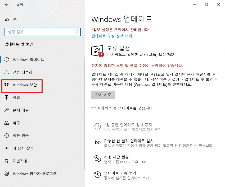Click the 홈 label
Image resolution: width=225 pixels, height=187 pixels.
pos(15,20)
